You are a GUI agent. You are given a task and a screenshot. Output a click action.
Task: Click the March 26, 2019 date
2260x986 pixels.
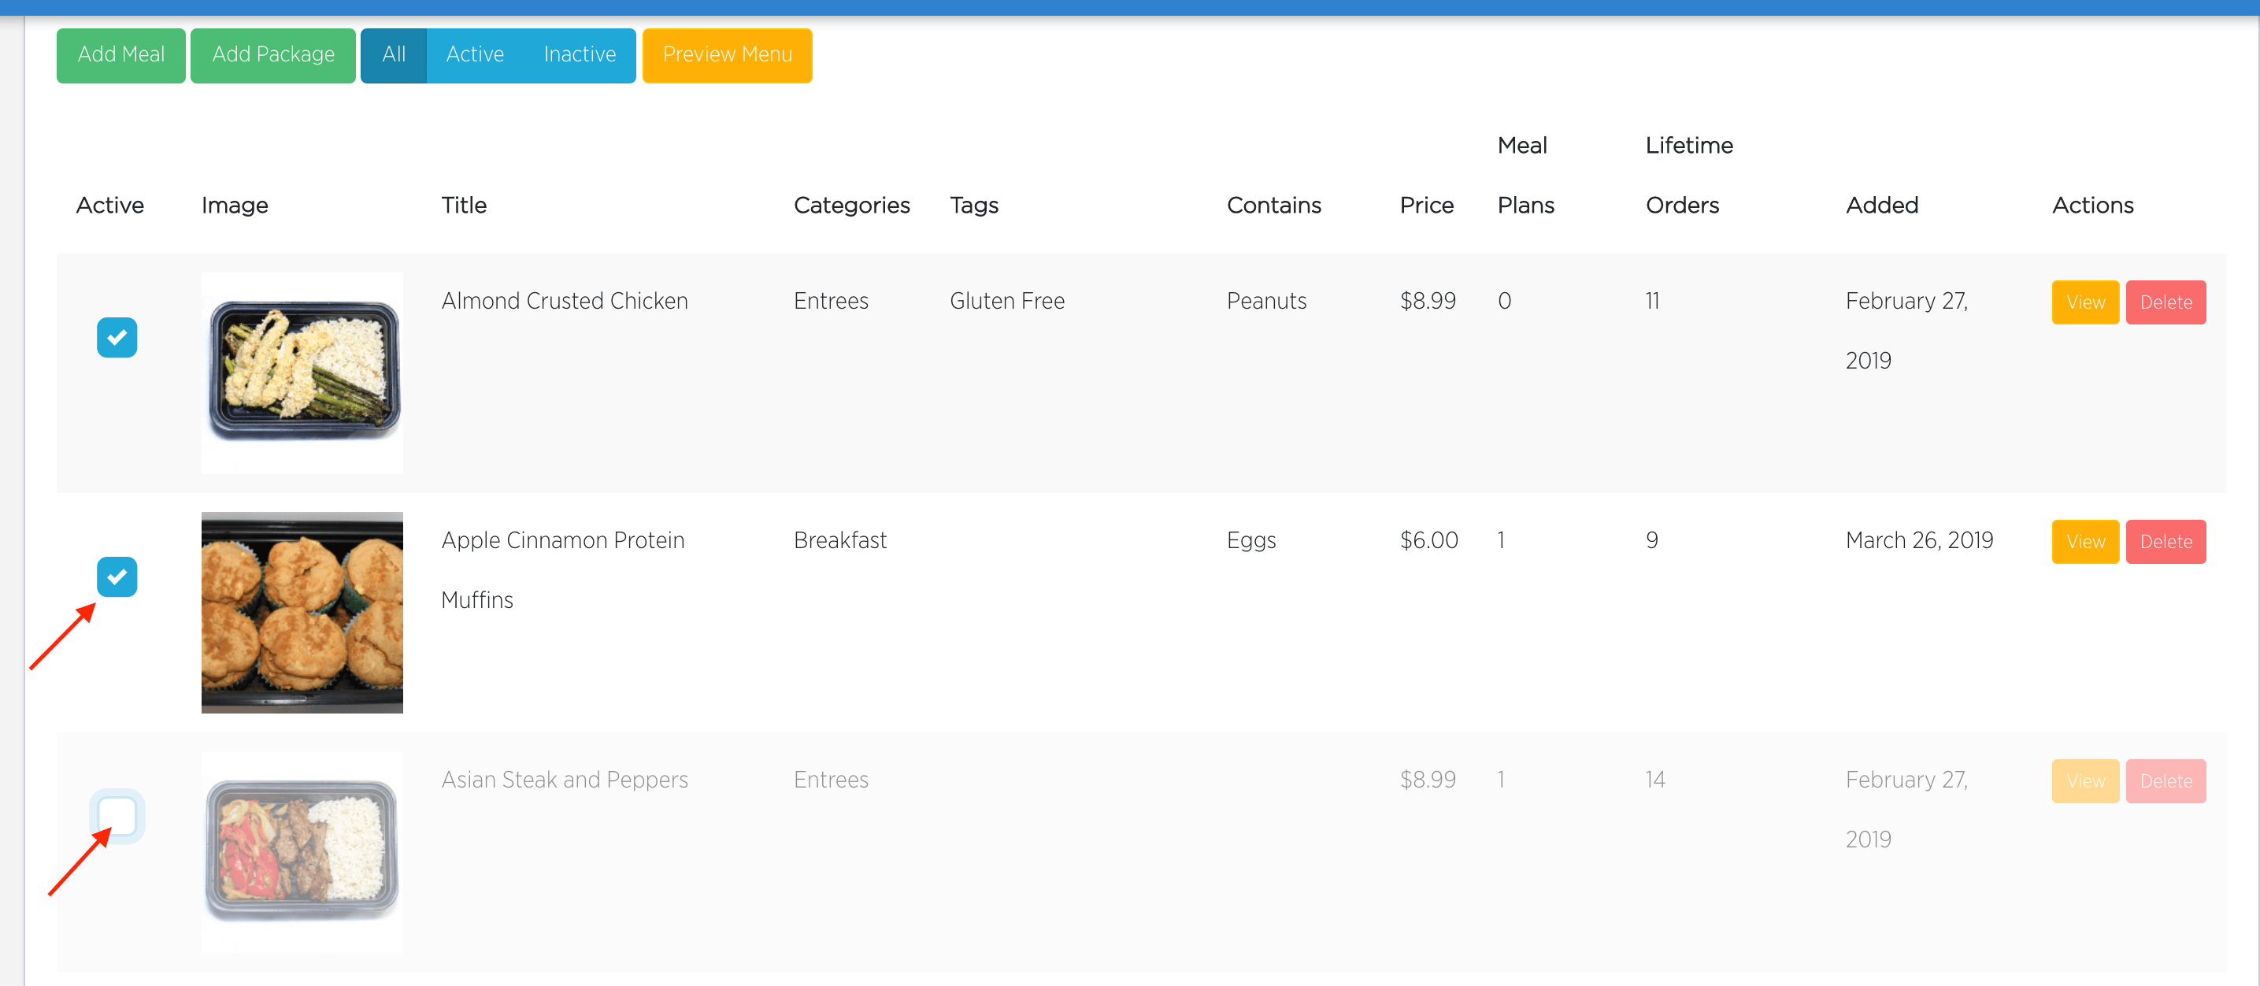[x=1920, y=540]
